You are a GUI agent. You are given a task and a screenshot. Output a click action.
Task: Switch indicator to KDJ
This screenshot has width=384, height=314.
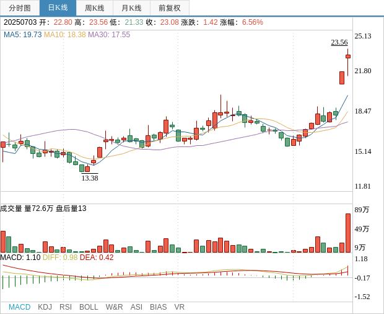[45, 307]
